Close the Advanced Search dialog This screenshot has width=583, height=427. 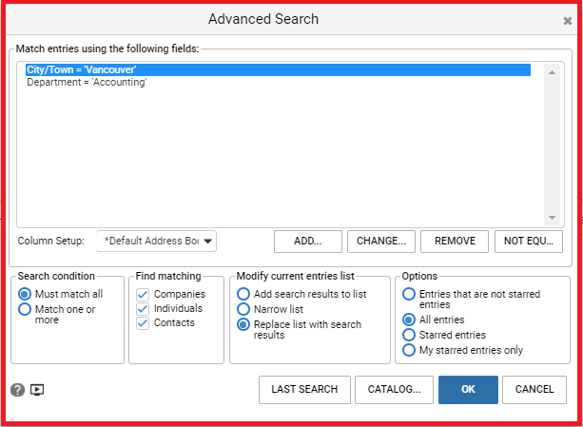tap(568, 21)
